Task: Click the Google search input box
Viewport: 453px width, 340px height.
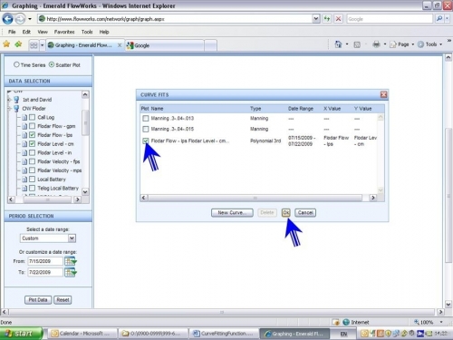Action: [390, 19]
